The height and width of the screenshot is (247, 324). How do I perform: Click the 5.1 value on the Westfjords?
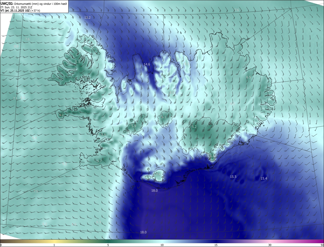coord(77,62)
